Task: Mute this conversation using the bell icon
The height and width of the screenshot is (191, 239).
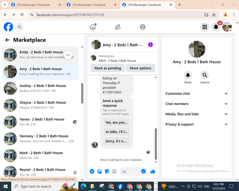Action: (x=188, y=75)
